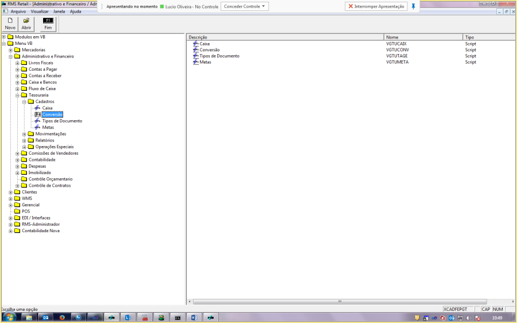Image resolution: width=517 pixels, height=323 pixels.
Task: Select Contrôle Orçamentario folder
Action: [x=51, y=179]
